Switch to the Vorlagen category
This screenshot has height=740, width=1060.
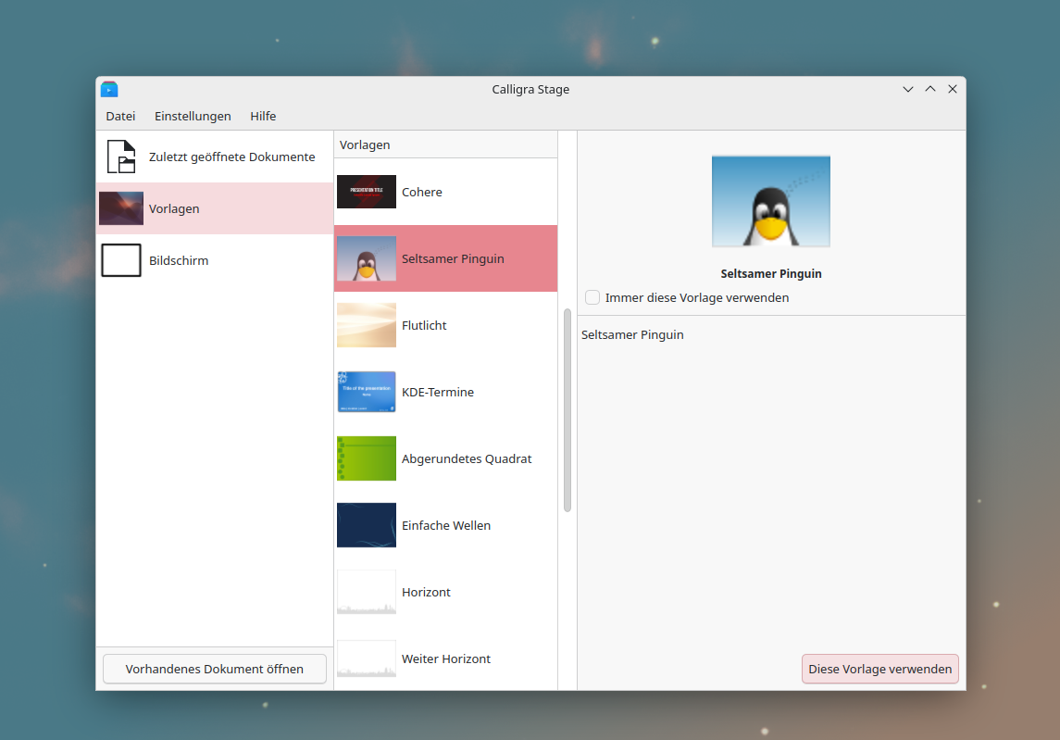[x=215, y=208]
